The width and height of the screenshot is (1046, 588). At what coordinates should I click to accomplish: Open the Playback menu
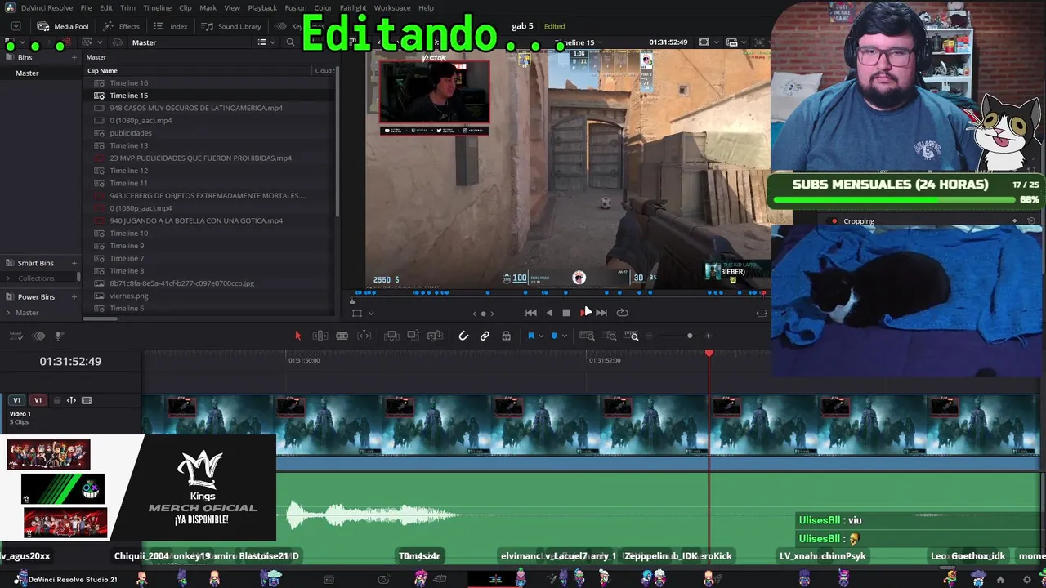click(262, 7)
